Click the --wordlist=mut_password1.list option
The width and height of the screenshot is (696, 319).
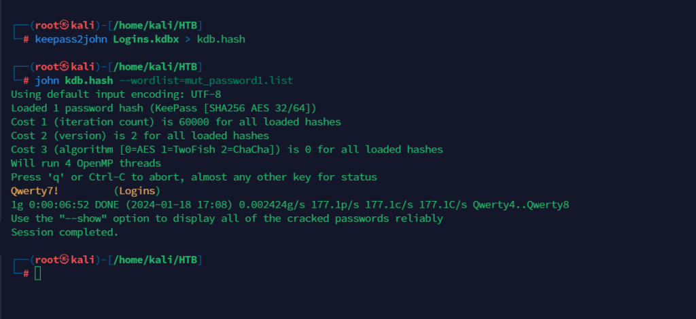click(207, 81)
